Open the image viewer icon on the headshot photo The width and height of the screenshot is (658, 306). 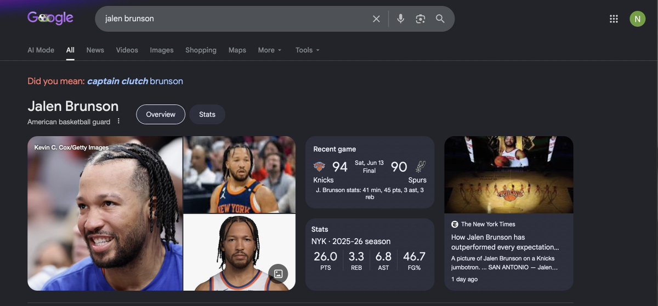coord(278,274)
